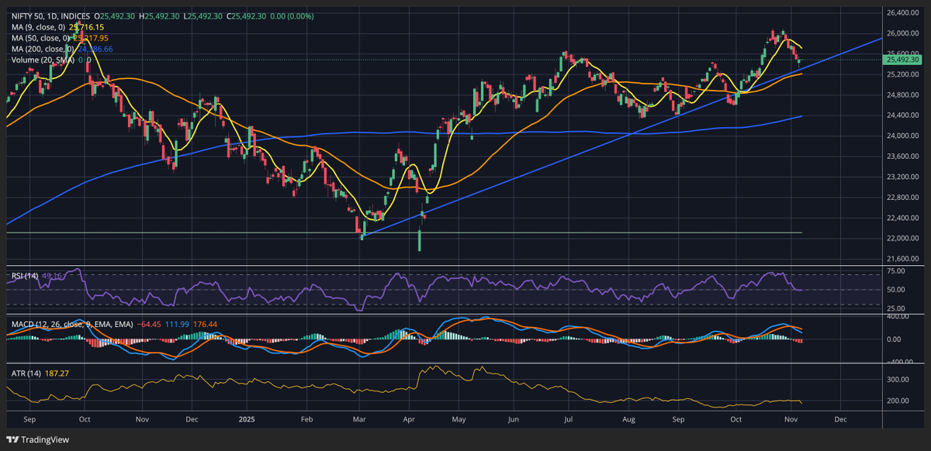Click the MACD histogram value −64.45
This screenshot has width=931, height=451.
148,323
